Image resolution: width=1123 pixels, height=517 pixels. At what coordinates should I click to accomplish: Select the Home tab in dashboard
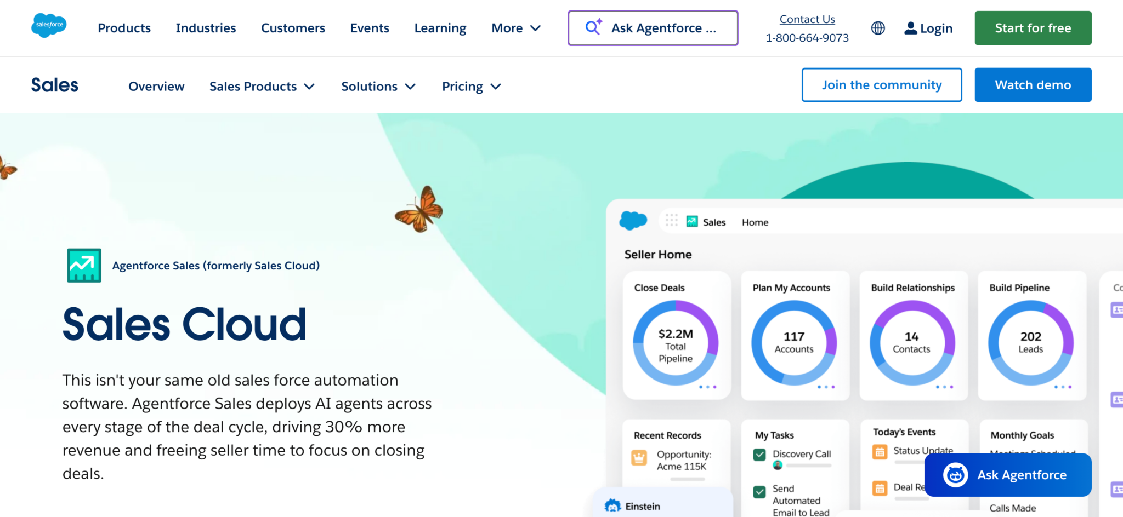(755, 222)
